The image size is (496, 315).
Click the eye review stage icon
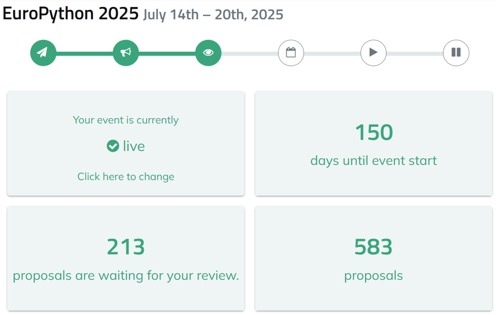[x=209, y=53]
